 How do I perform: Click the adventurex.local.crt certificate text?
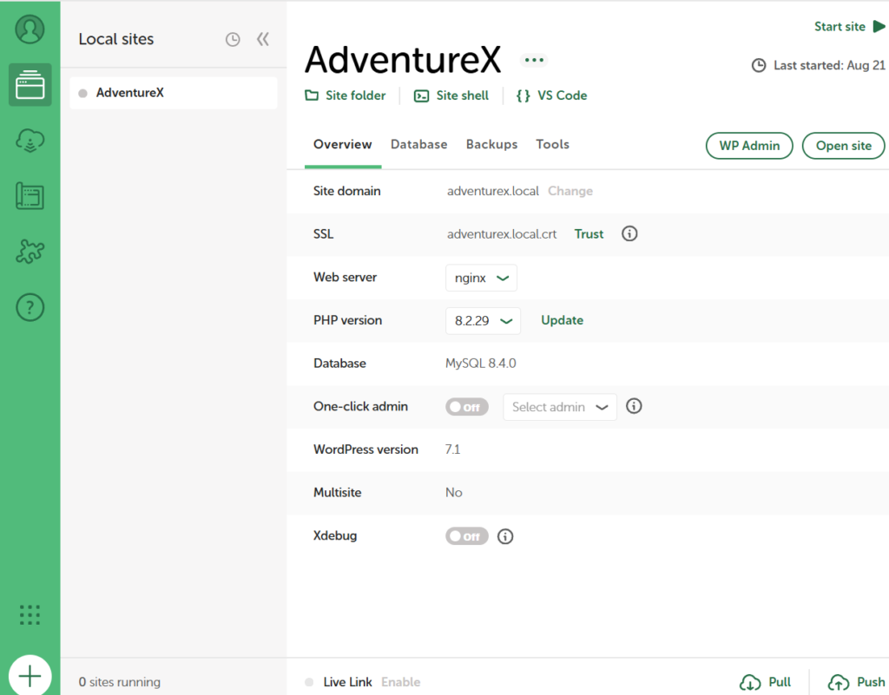coord(502,234)
